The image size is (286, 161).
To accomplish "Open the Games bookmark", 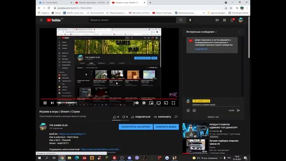I will click(56, 13).
